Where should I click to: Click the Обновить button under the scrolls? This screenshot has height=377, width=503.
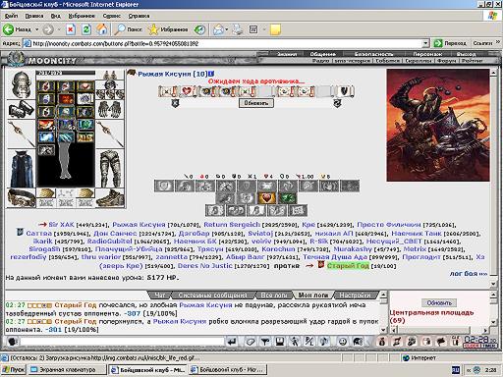coord(256,103)
